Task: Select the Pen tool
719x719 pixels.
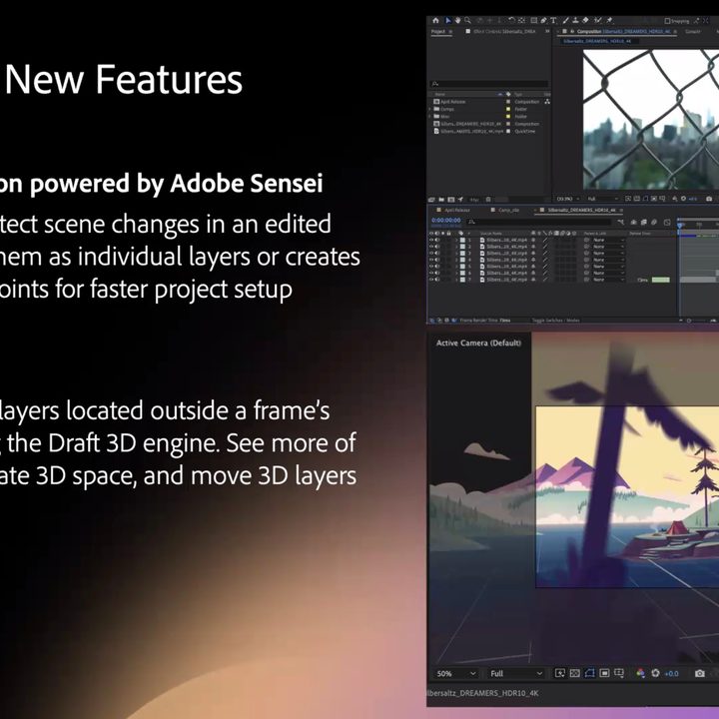Action: pyautogui.click(x=543, y=20)
